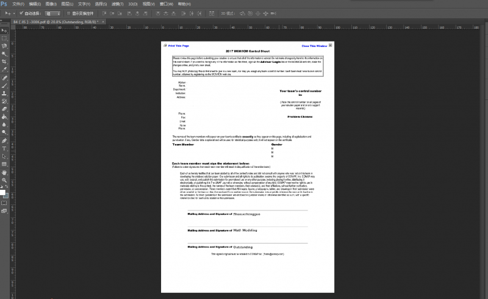The width and height of the screenshot is (488, 299).
Task: Click the Close This Window link
Action: coord(314,46)
